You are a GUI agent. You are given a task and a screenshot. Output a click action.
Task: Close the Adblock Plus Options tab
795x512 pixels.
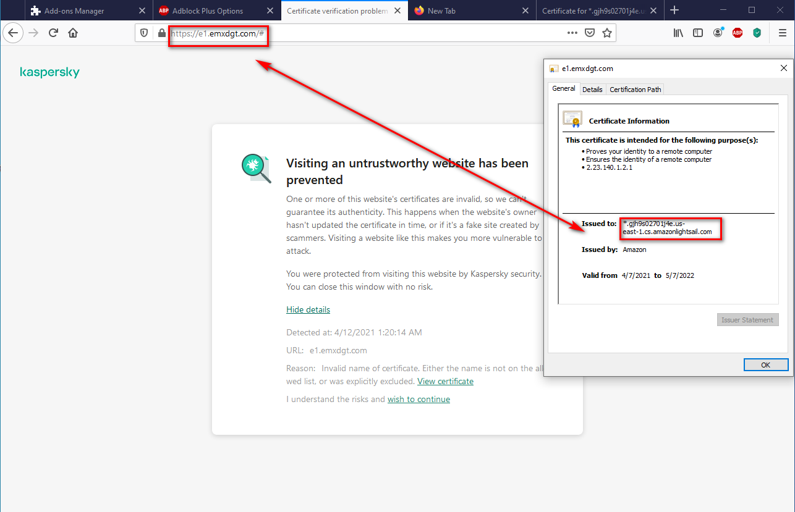coord(270,10)
